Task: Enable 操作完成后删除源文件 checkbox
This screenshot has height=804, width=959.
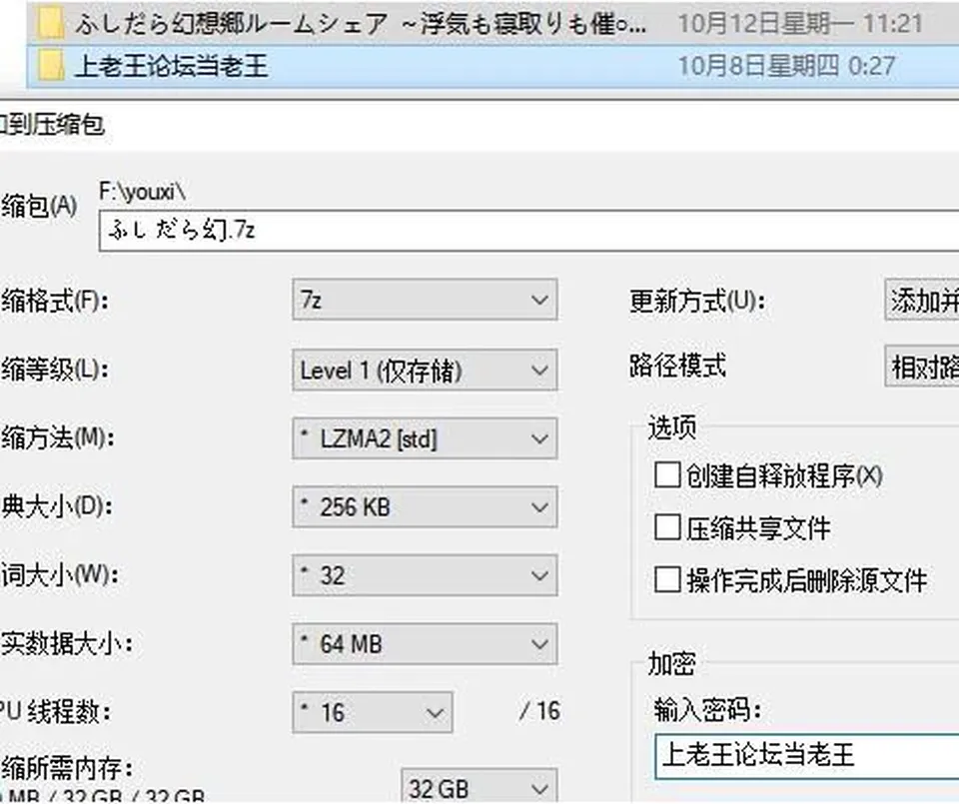Action: click(667, 579)
